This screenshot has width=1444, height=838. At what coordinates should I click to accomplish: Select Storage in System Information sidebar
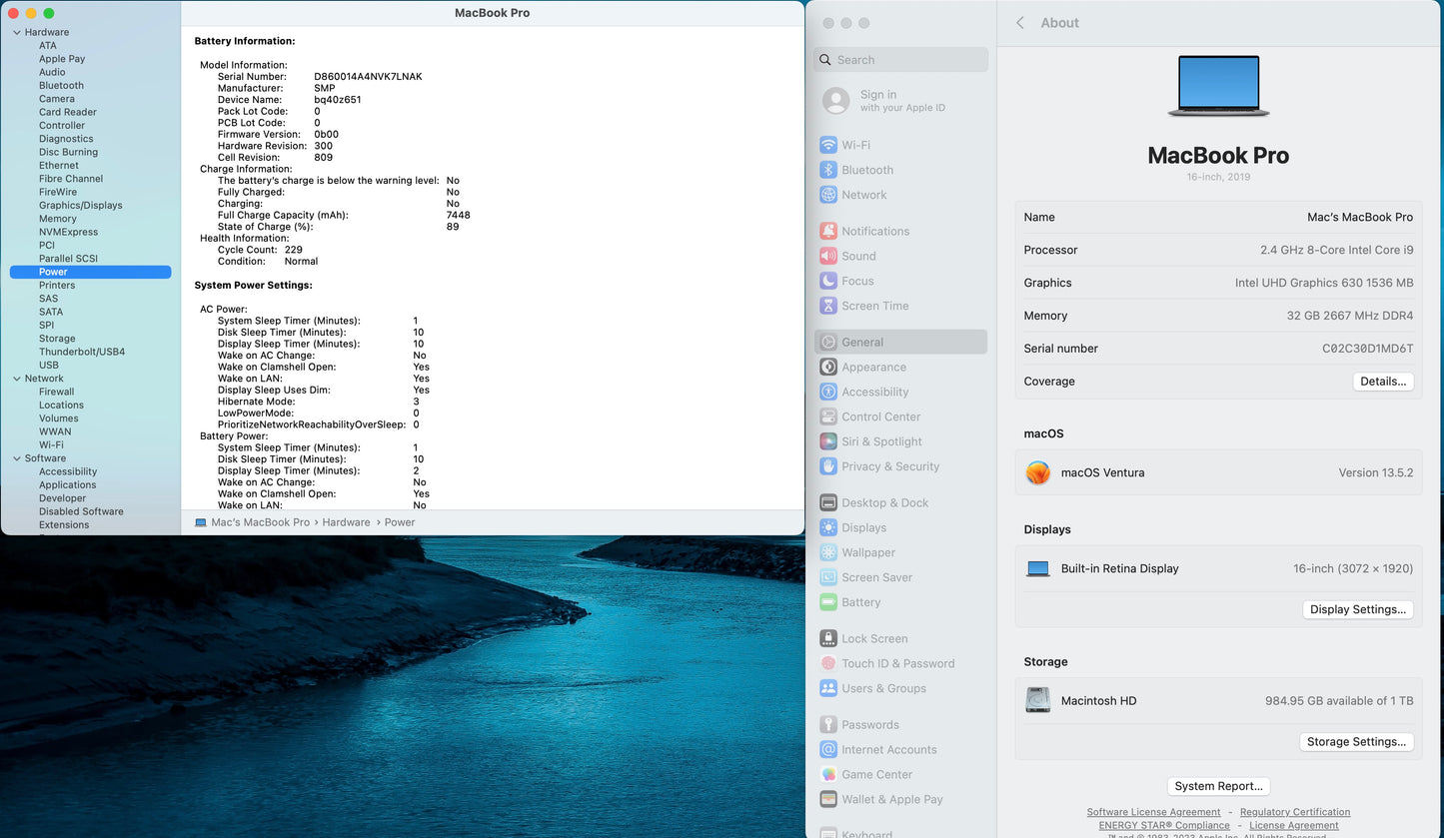[x=57, y=339]
